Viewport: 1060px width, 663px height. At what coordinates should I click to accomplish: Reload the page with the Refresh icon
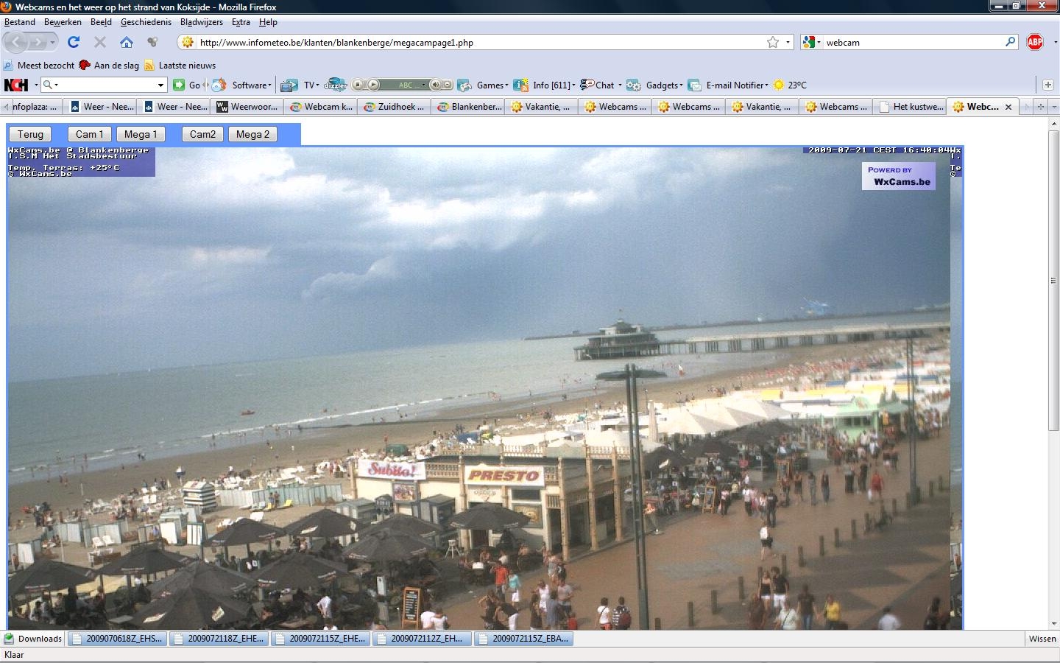pyautogui.click(x=74, y=42)
